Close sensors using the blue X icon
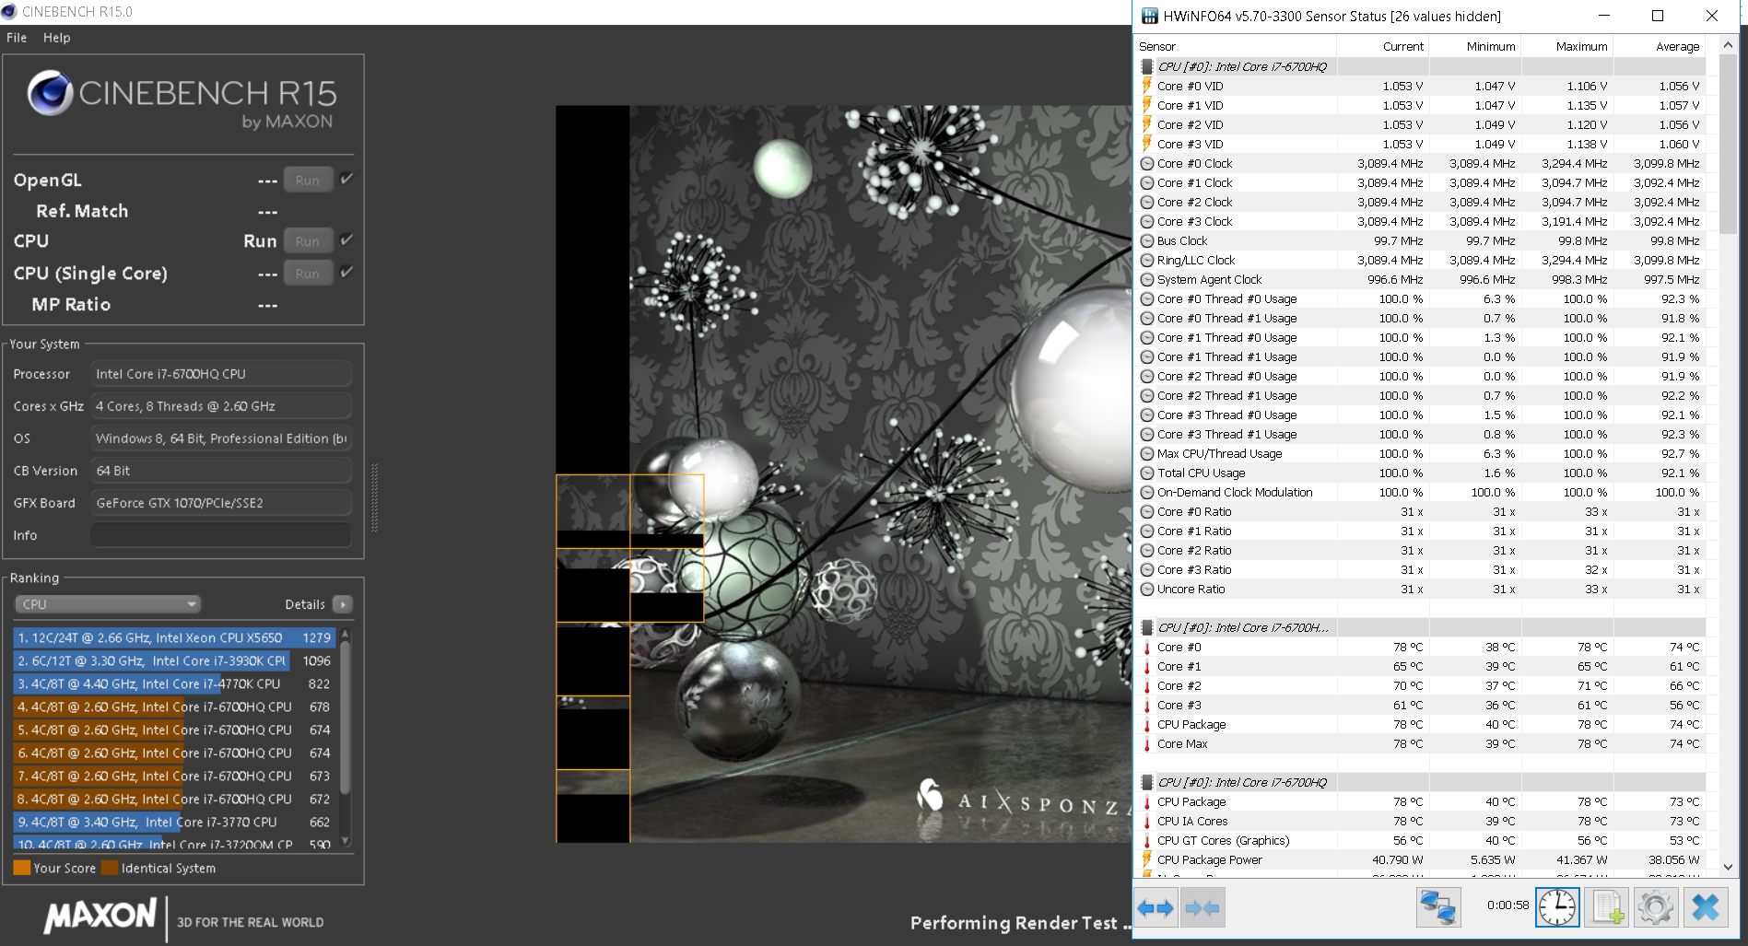Viewport: 1748px width, 946px height. point(1706,907)
